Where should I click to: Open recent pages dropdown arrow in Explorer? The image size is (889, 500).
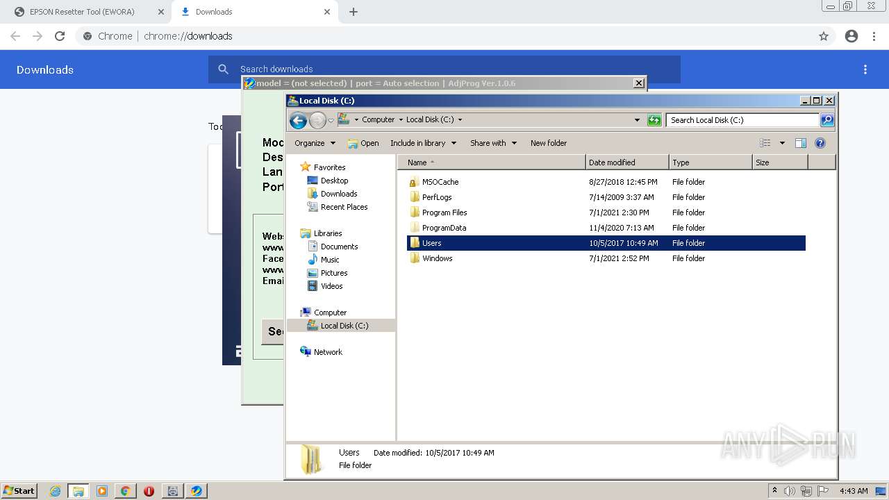331,120
